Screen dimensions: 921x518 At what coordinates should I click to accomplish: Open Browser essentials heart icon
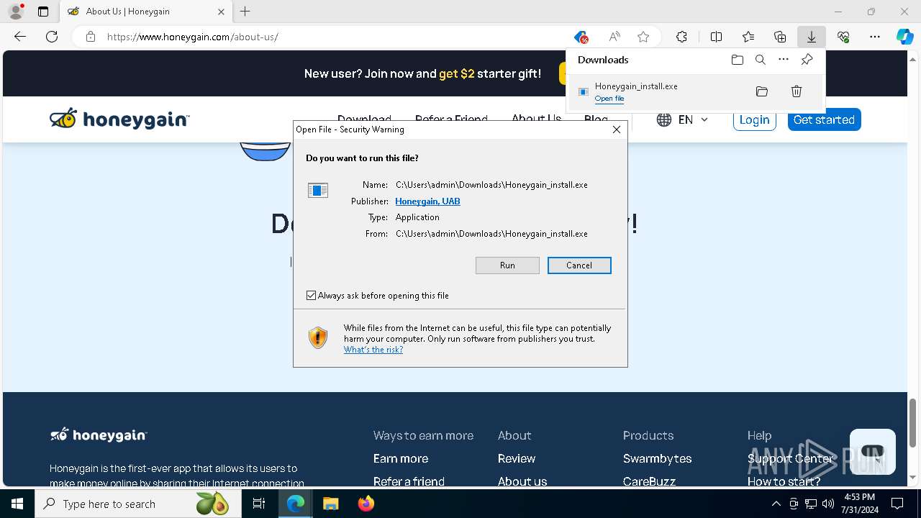click(x=843, y=37)
